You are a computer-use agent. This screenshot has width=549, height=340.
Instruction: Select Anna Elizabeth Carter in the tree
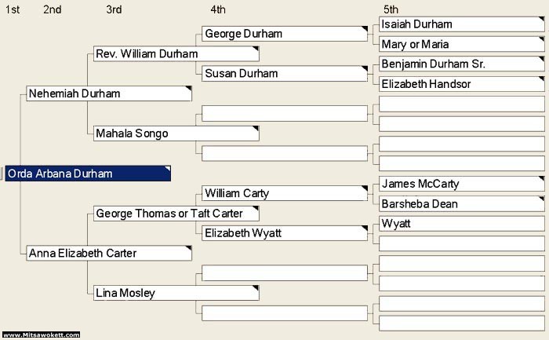(x=109, y=253)
